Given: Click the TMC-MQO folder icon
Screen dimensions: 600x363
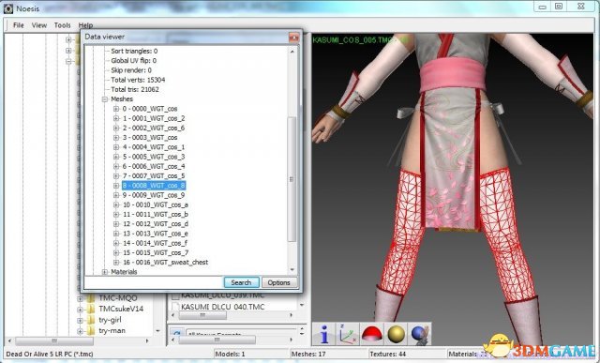Looking at the screenshot, I should pyautogui.click(x=91, y=298).
